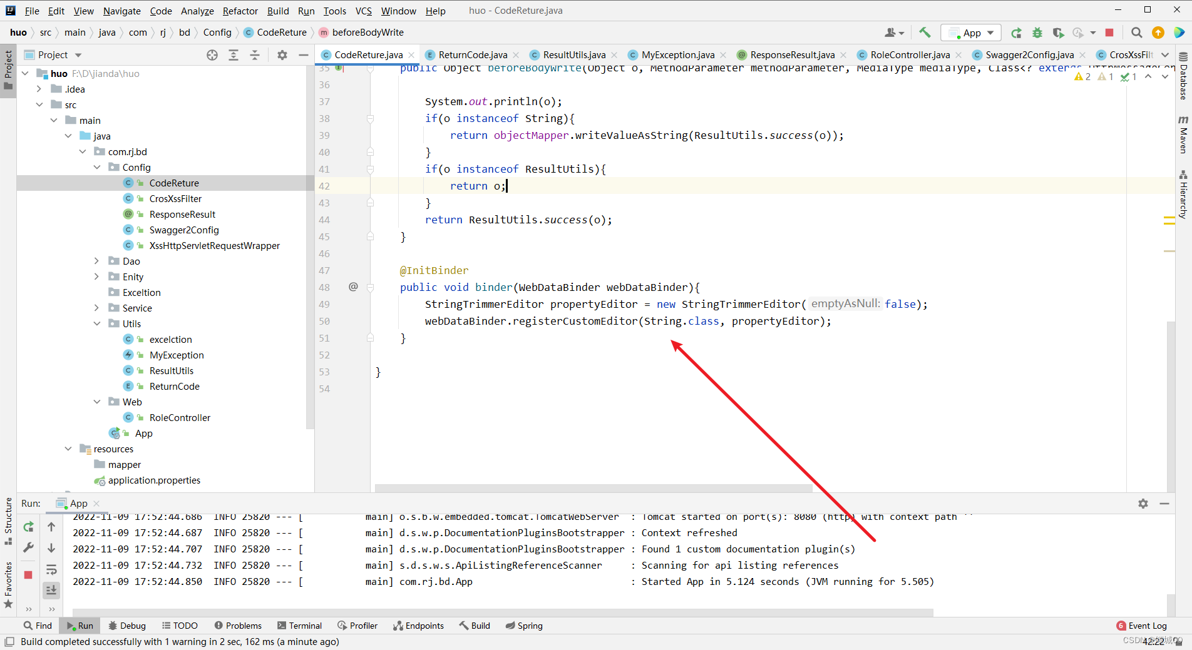
Task: Go to next highlighted error arrow
Action: tap(1164, 76)
